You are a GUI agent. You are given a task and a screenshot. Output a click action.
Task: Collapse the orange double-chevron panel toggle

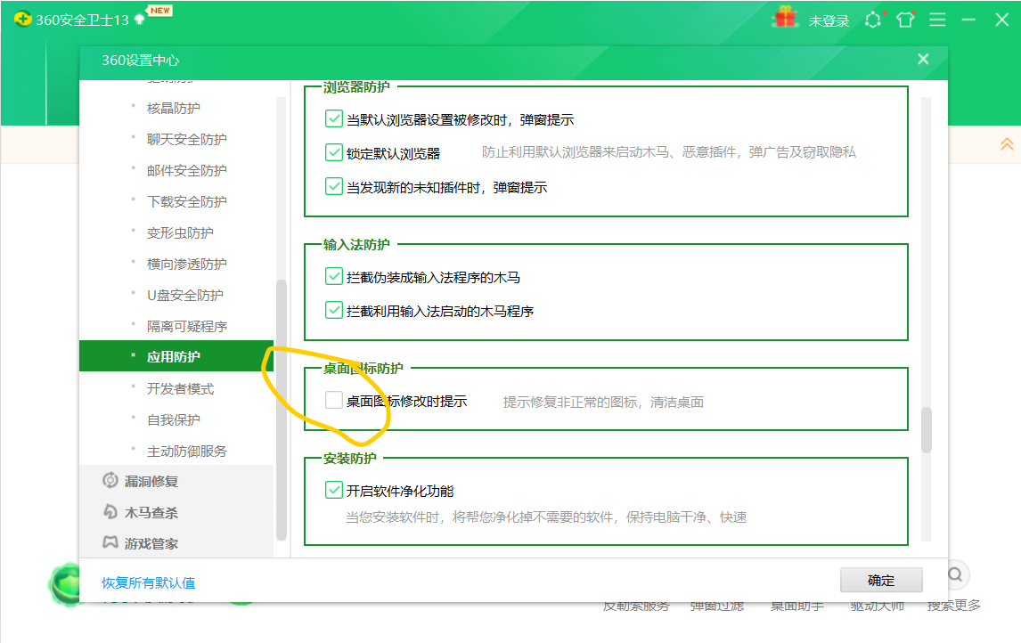[x=1007, y=143]
